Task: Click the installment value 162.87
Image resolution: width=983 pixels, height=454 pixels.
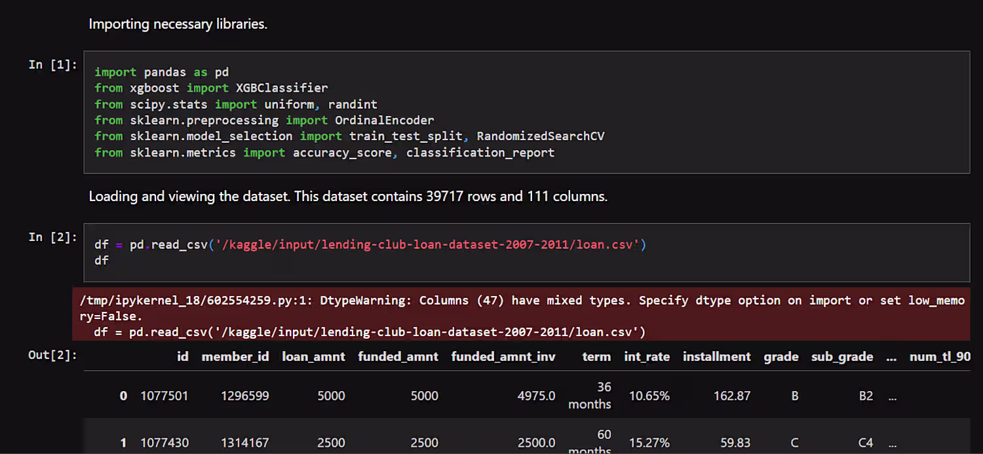Action: click(731, 396)
